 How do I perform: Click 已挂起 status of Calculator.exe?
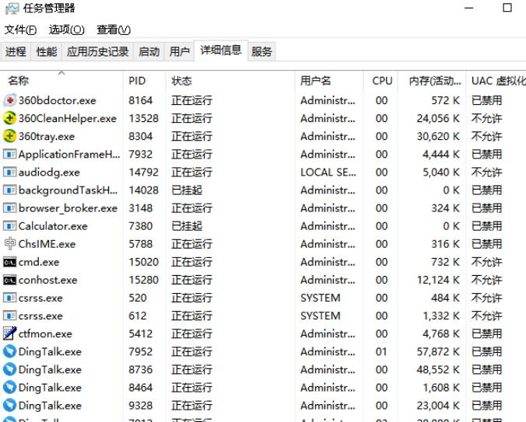point(187,226)
